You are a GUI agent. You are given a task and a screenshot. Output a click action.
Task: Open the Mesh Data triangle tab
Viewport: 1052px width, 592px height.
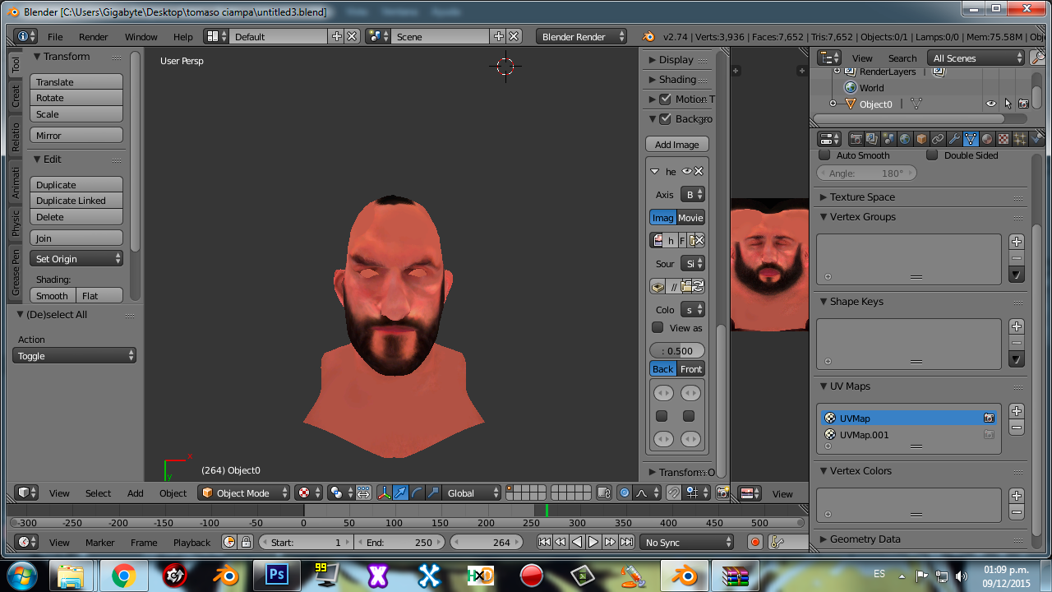pos(971,139)
